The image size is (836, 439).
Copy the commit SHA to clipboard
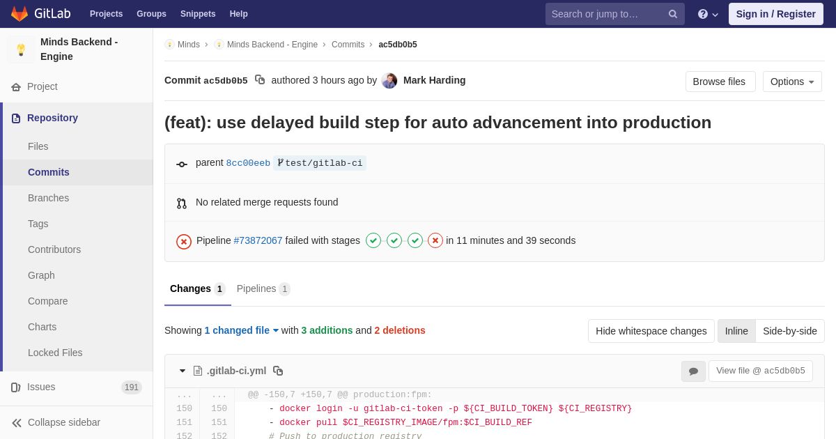pyautogui.click(x=260, y=80)
